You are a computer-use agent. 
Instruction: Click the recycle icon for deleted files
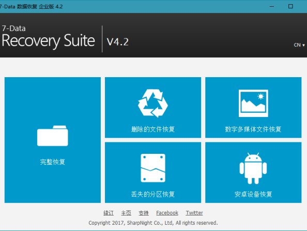(153, 103)
